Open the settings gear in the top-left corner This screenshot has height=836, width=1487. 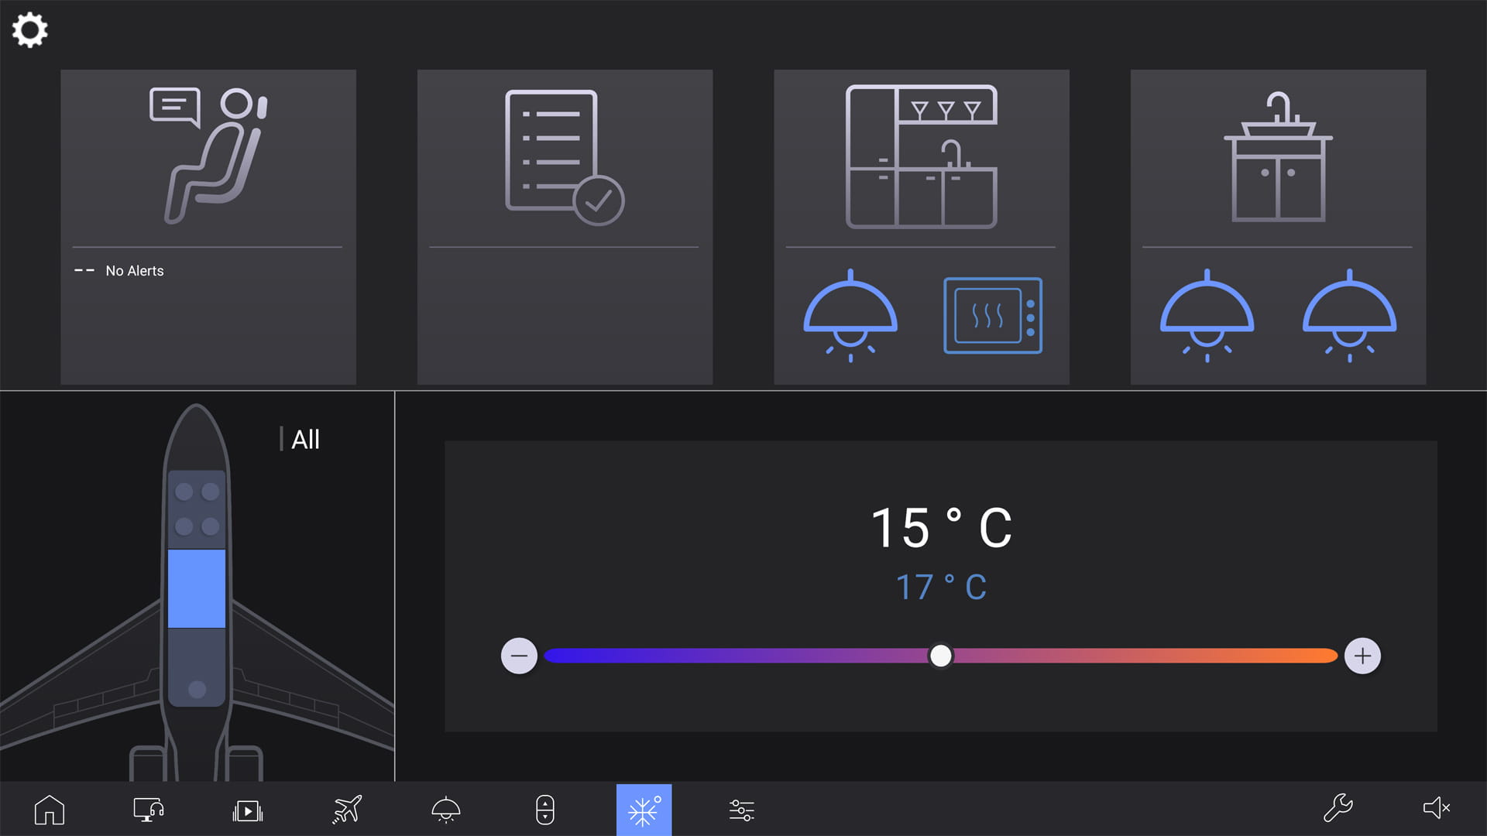coord(29,31)
